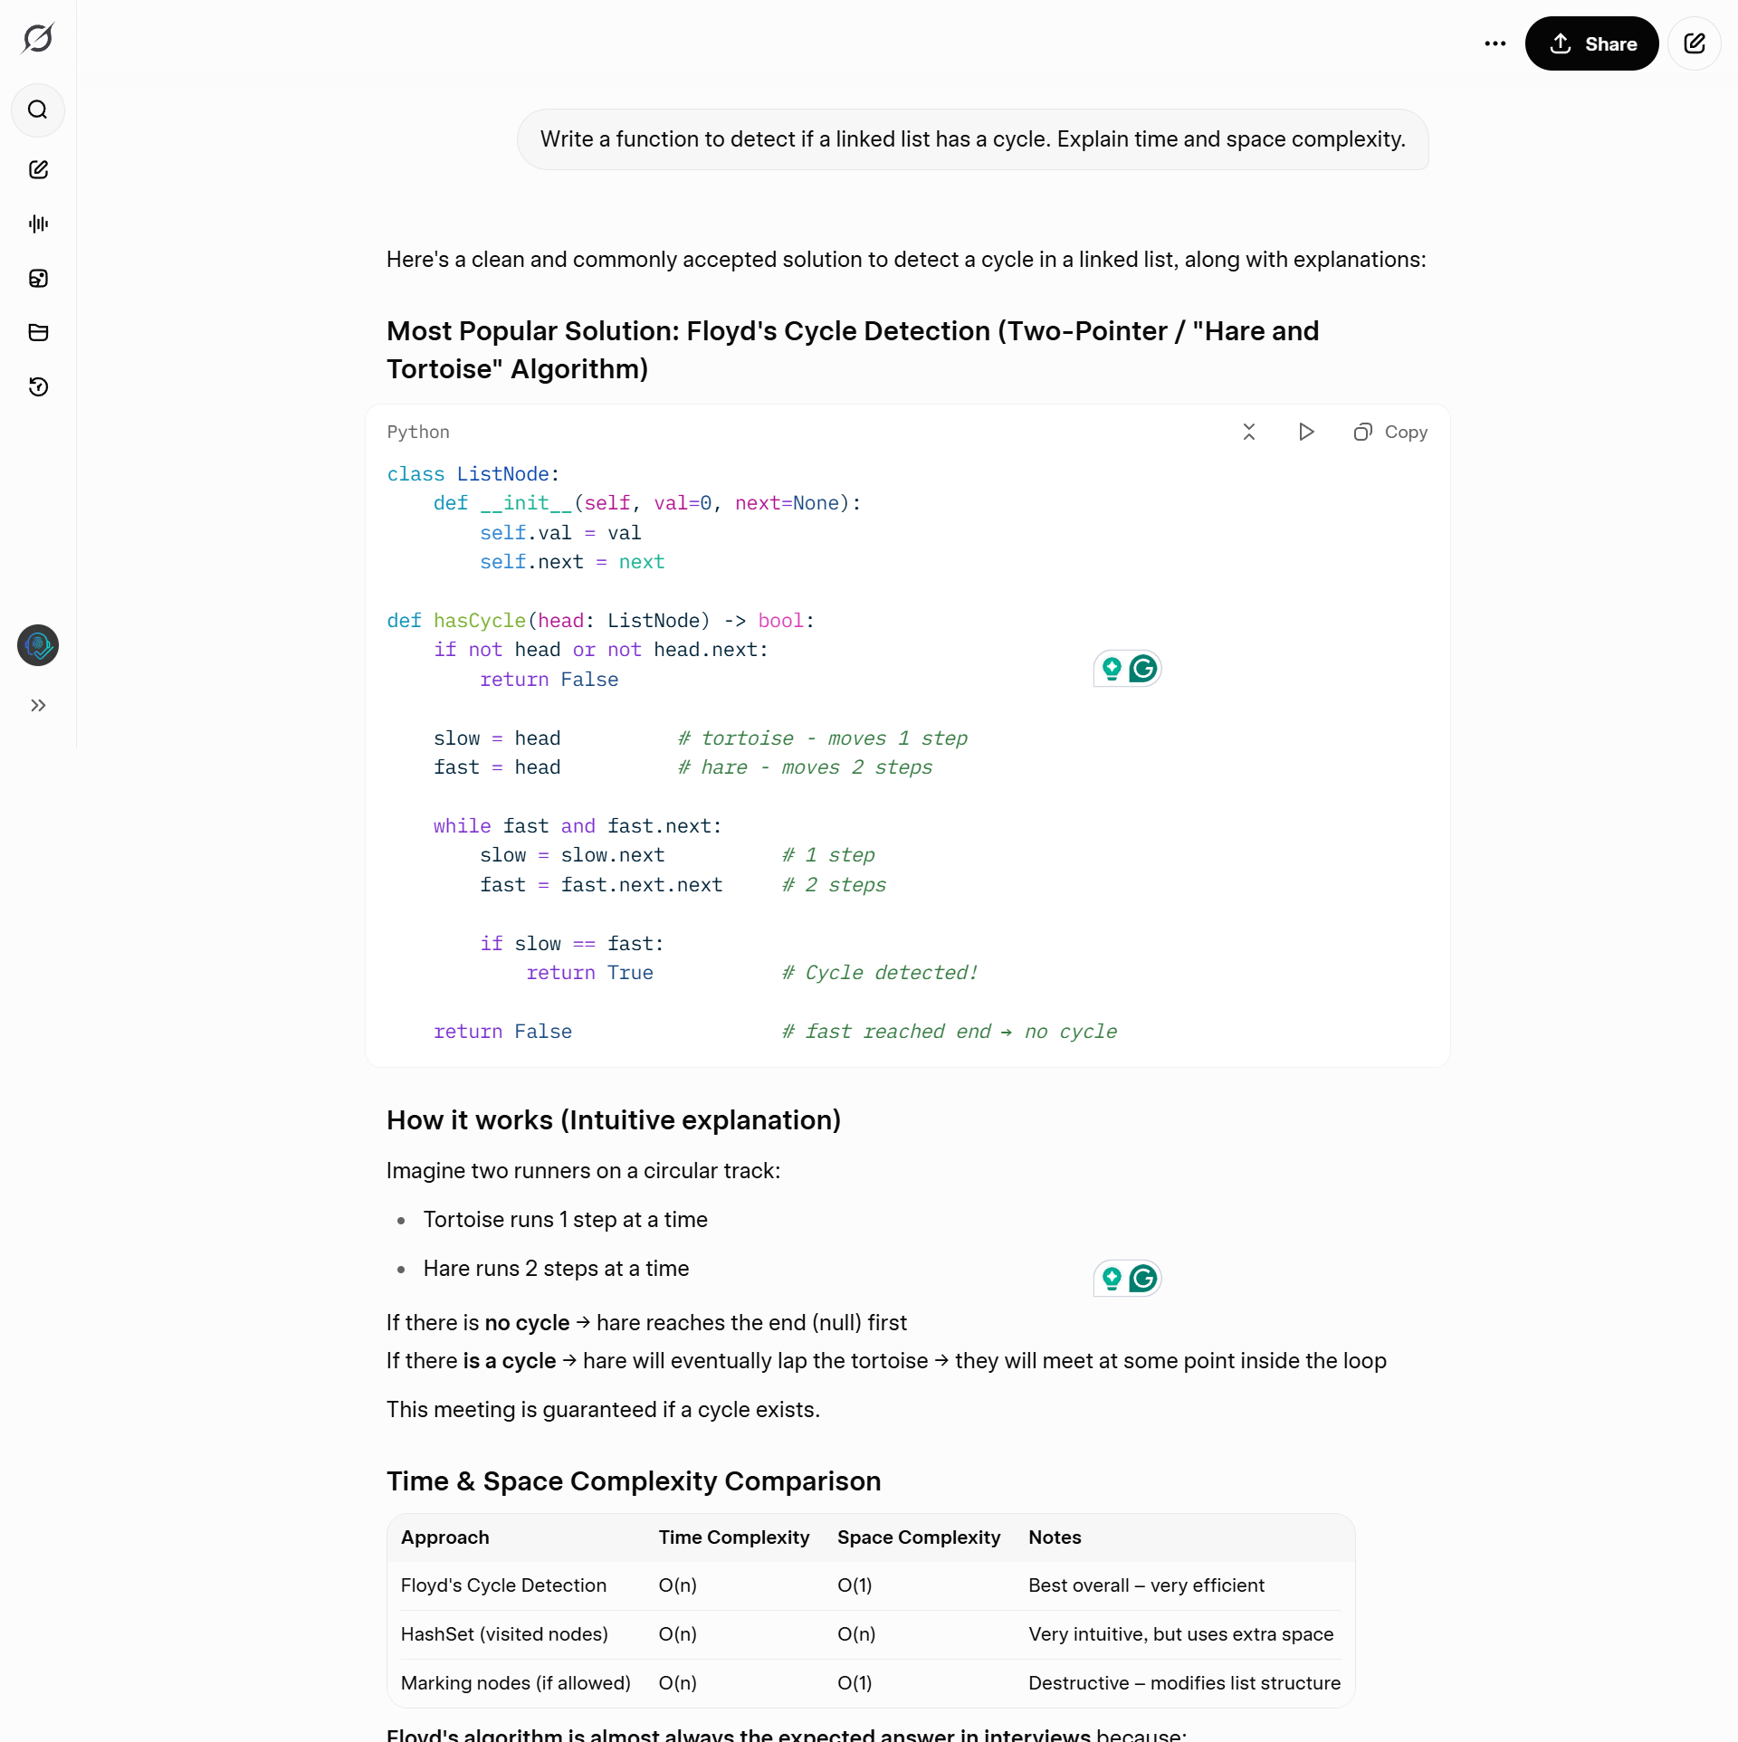Click the compose icon at top right corner
Screen dimensions: 1738x1742
(x=1695, y=43)
